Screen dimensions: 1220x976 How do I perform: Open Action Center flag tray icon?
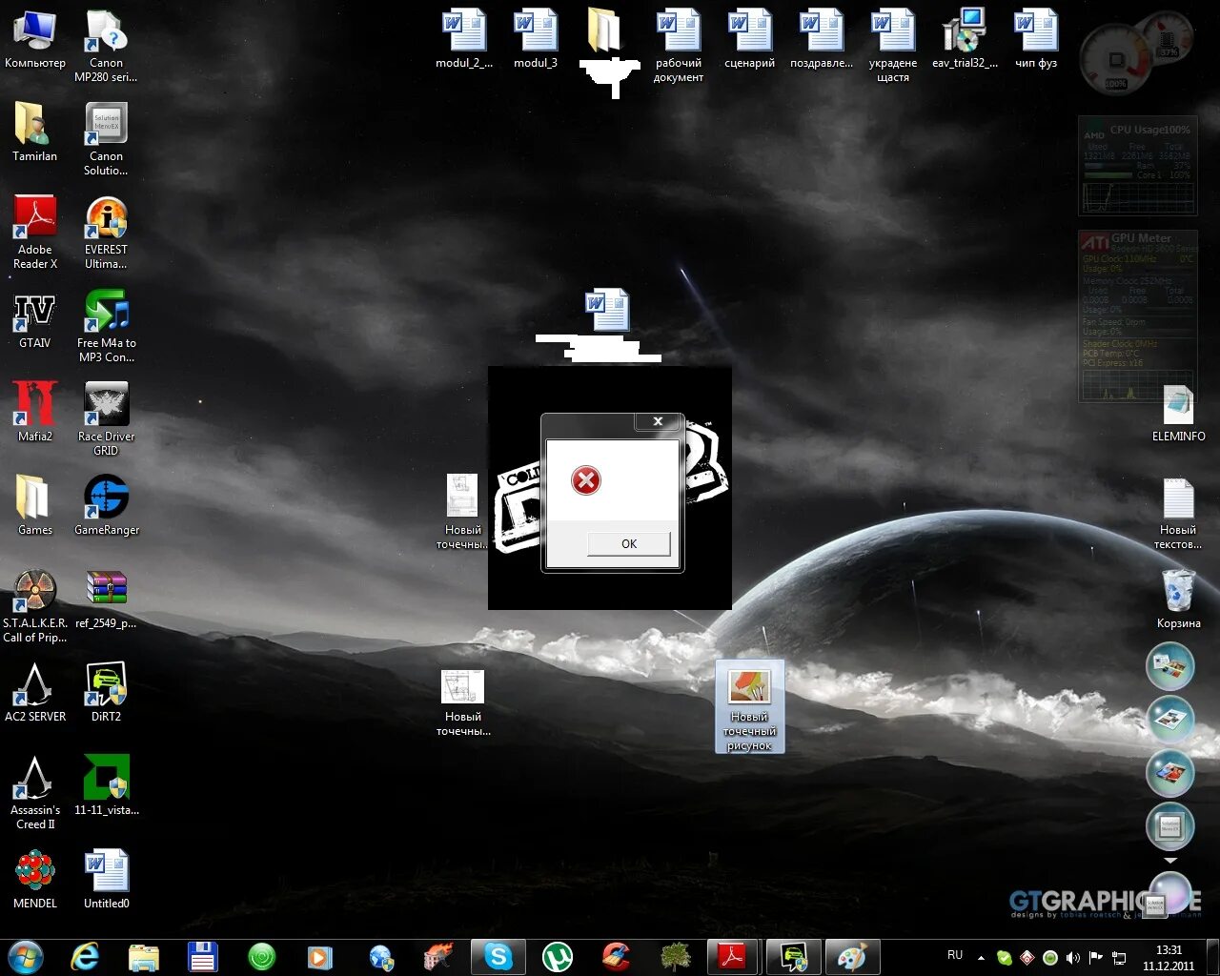(1096, 958)
